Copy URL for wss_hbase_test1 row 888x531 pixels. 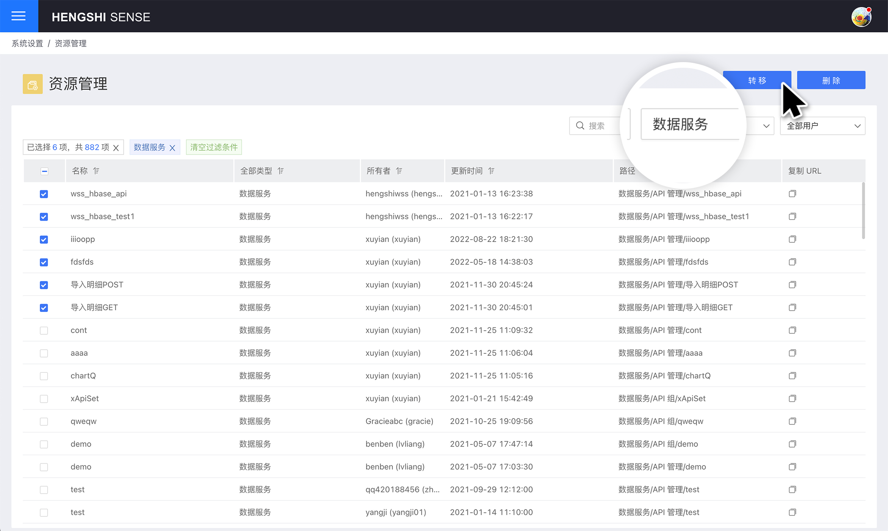pos(792,216)
